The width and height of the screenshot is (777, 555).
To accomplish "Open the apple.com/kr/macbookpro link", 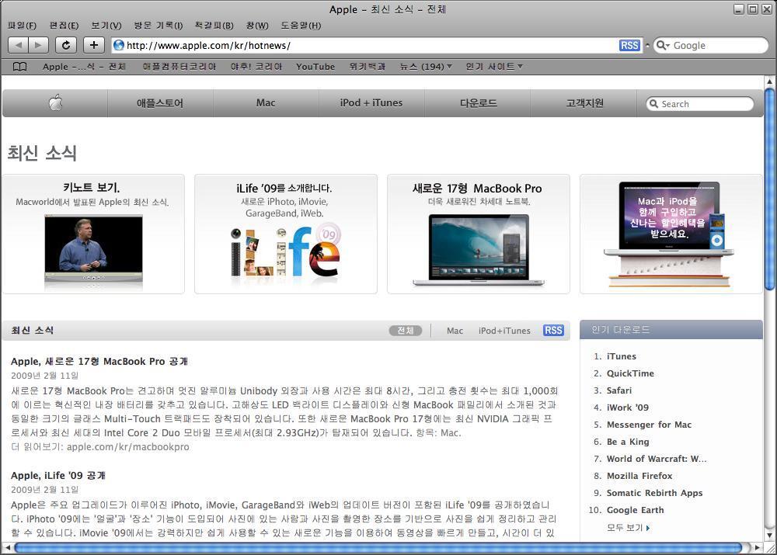I will coord(128,446).
